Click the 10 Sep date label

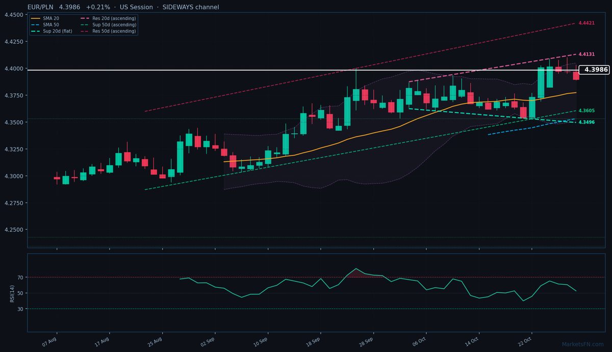260,341
